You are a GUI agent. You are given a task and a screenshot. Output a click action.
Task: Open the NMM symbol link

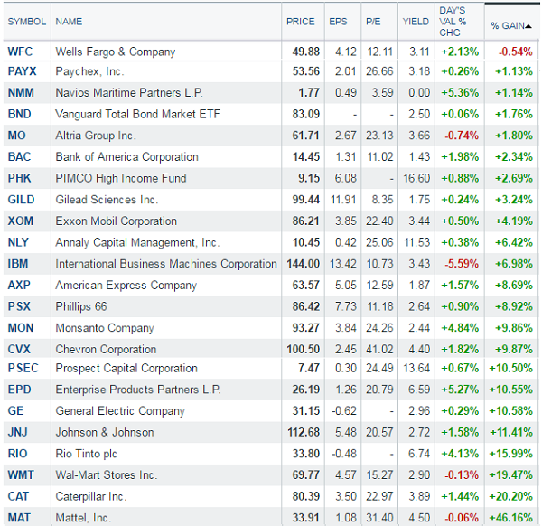click(21, 93)
